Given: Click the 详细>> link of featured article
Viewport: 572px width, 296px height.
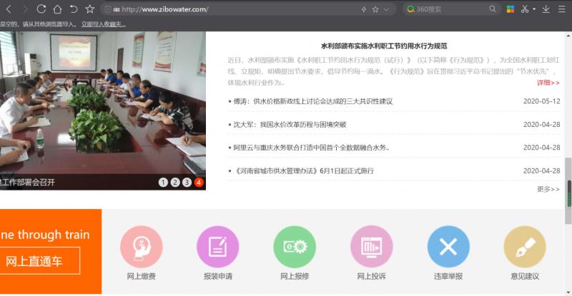Looking at the screenshot, I should tap(548, 83).
